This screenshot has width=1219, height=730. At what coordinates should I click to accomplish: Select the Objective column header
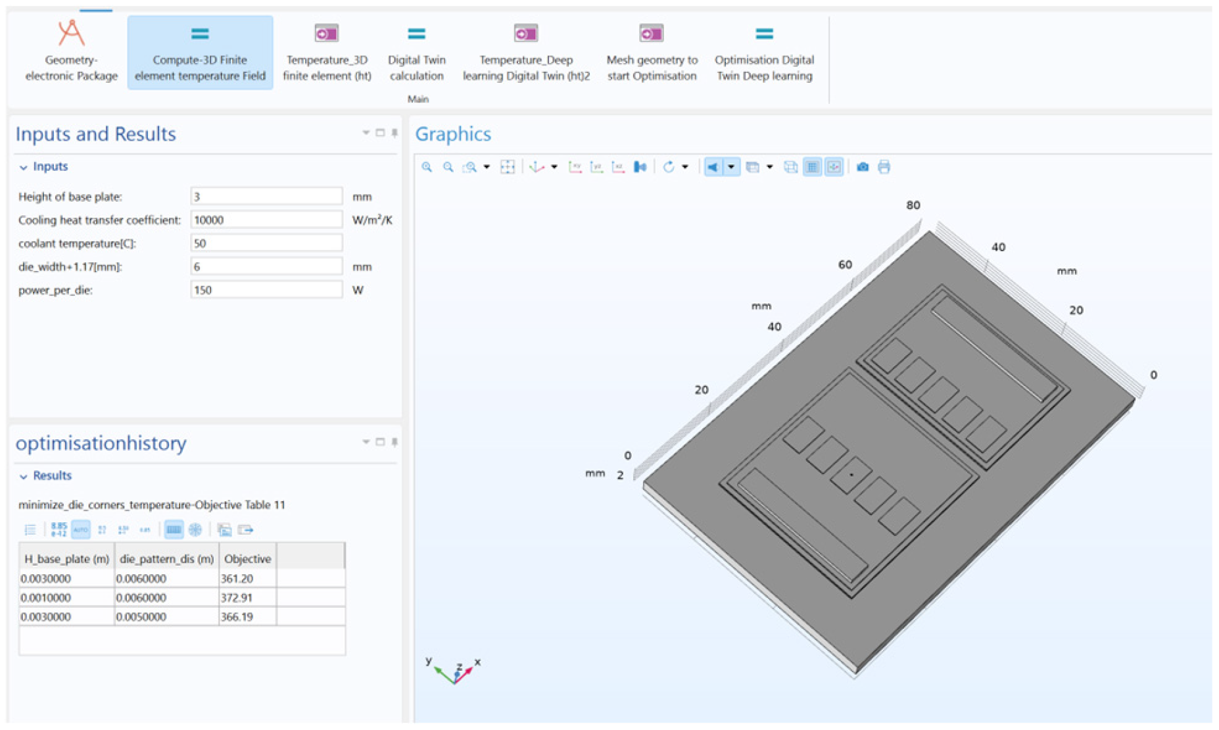[x=247, y=559]
